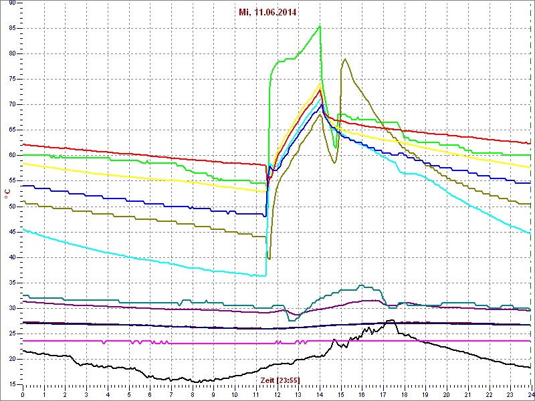535x401 pixels.
Task: Click the chart date title Mi, 11.06.2014
Action: pyautogui.click(x=267, y=13)
